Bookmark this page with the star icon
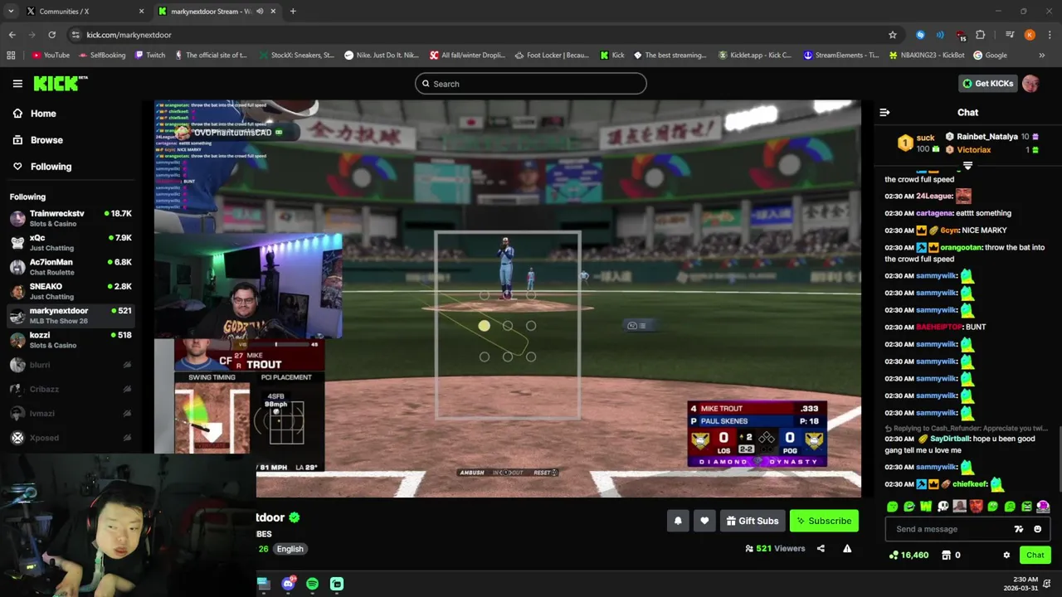This screenshot has width=1062, height=597. click(893, 35)
